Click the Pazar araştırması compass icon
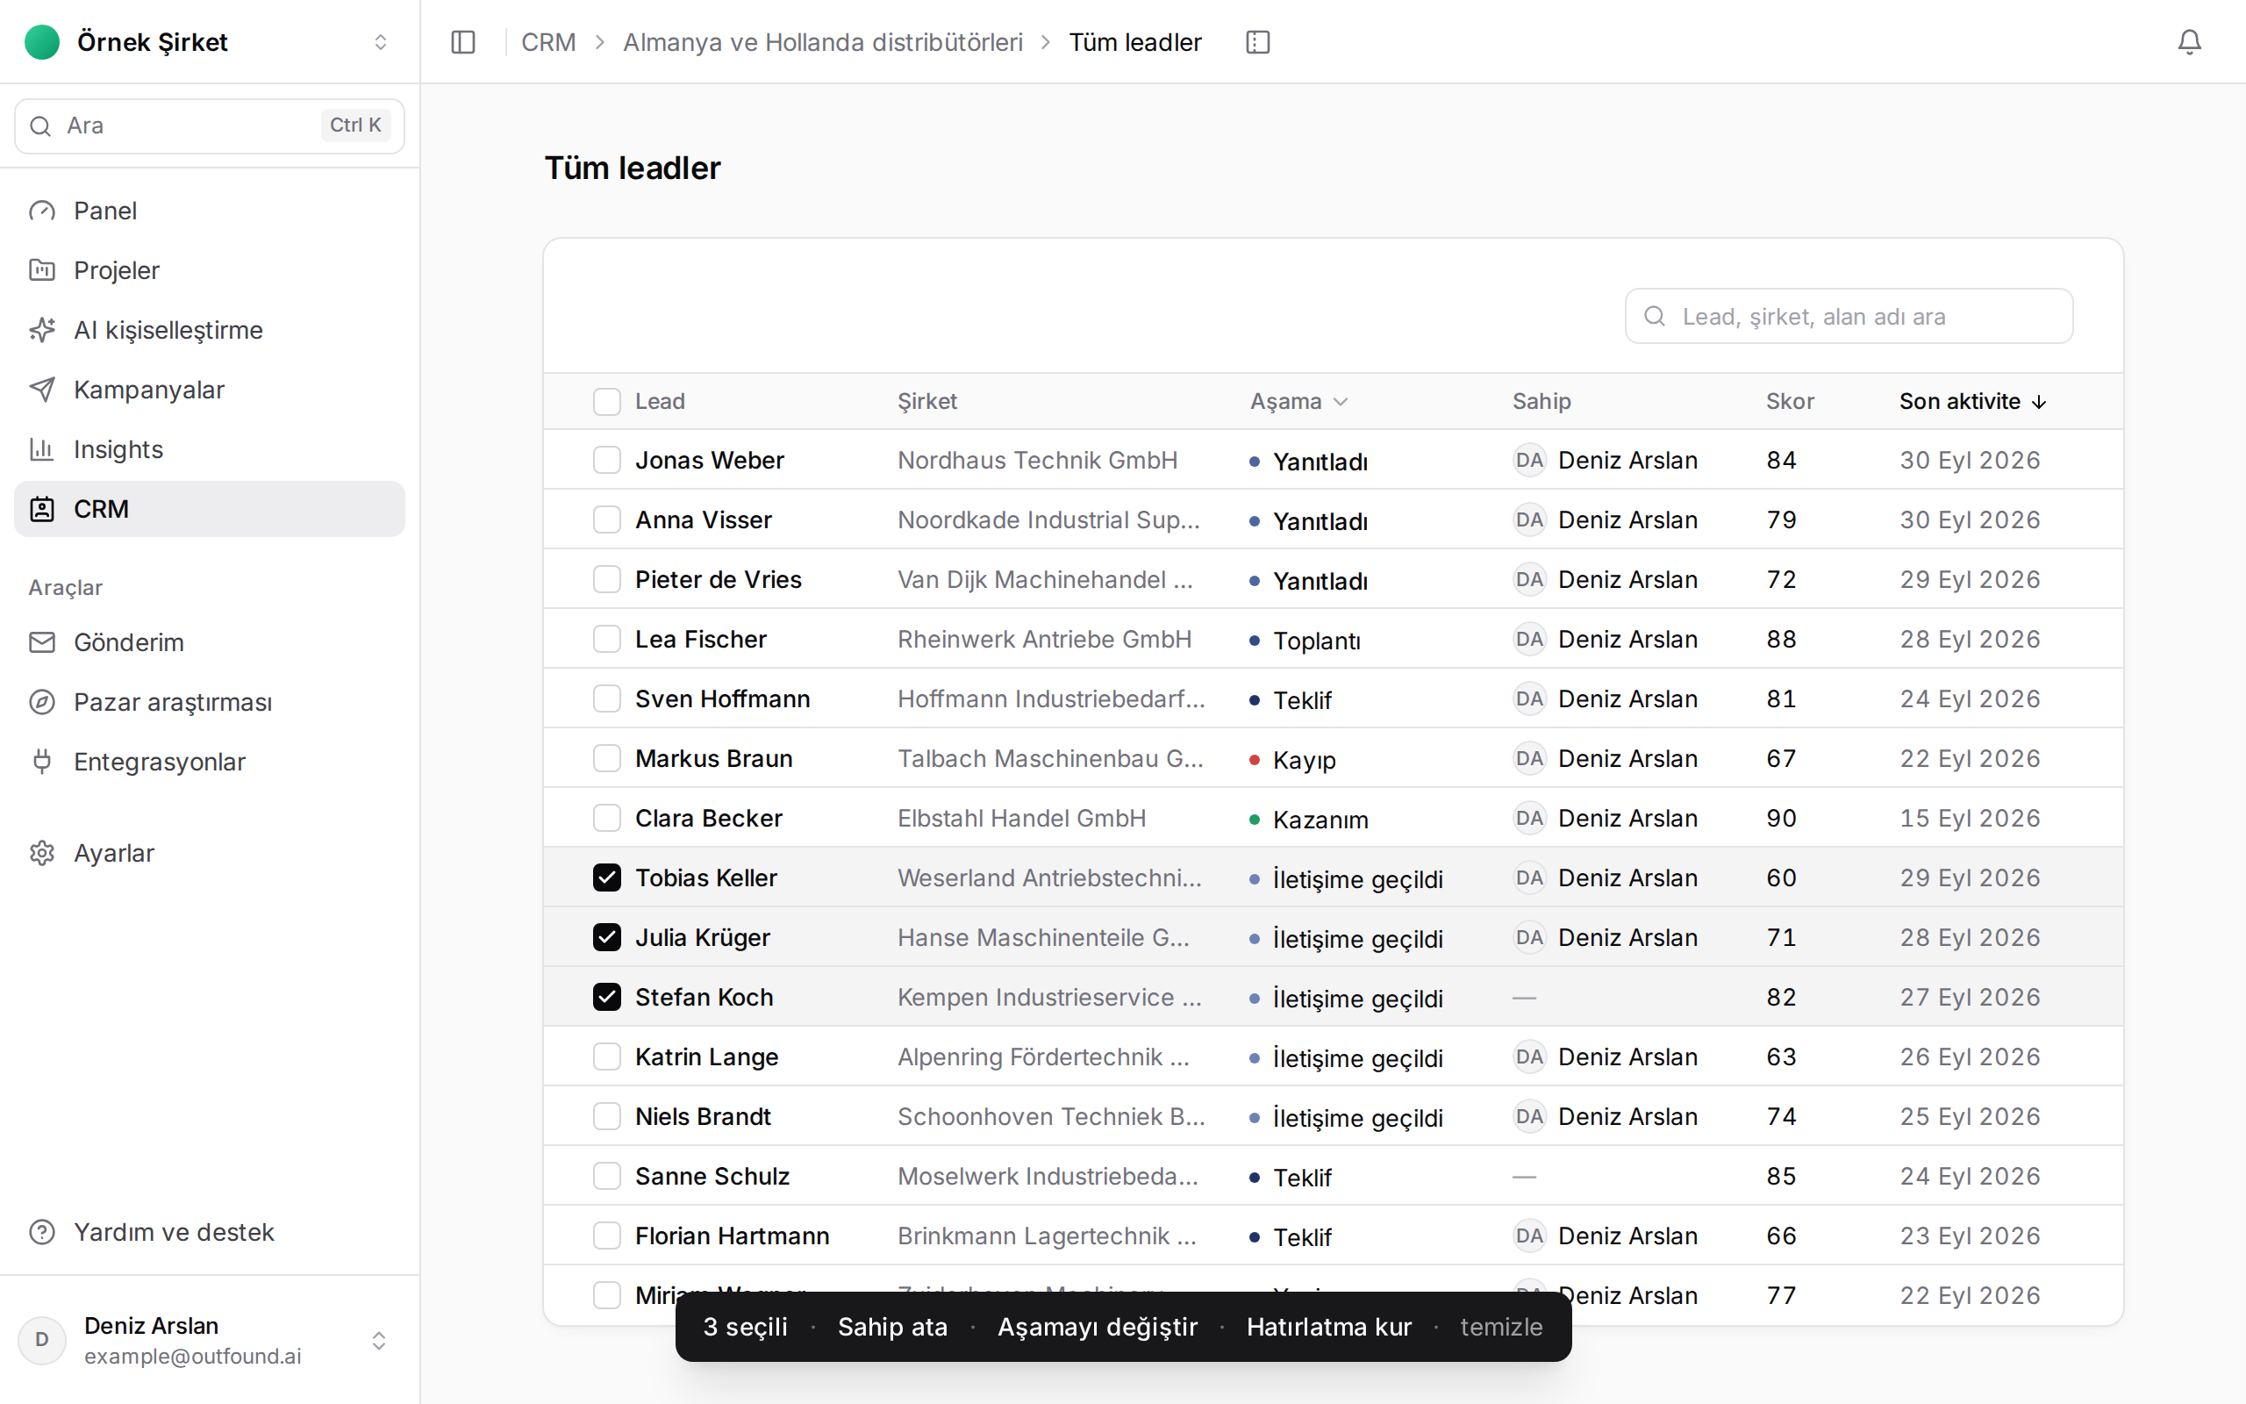Viewport: 2246px width, 1404px height. tap(42, 702)
